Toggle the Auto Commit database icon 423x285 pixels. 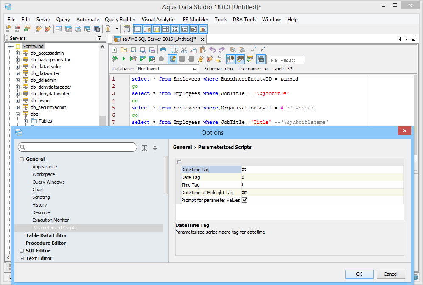tap(173, 59)
